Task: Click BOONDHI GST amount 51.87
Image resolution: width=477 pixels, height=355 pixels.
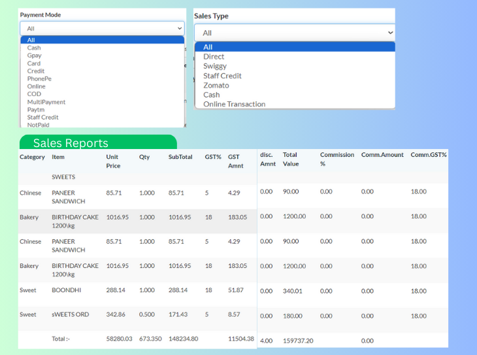Action: coord(235,290)
